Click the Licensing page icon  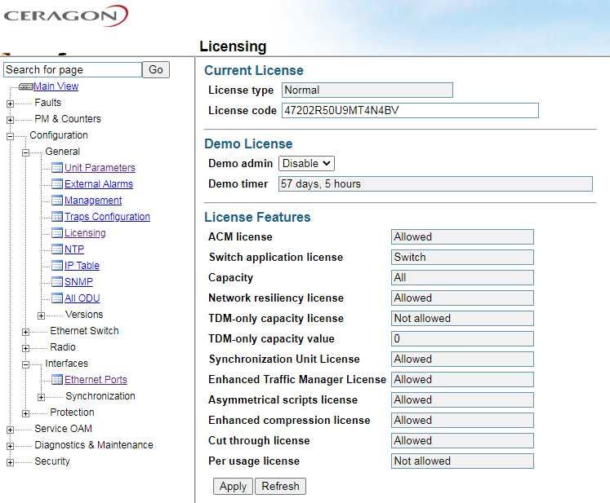57,233
